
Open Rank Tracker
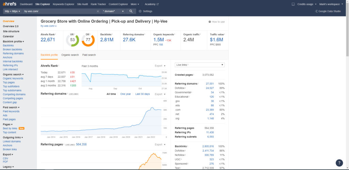point(98,4)
